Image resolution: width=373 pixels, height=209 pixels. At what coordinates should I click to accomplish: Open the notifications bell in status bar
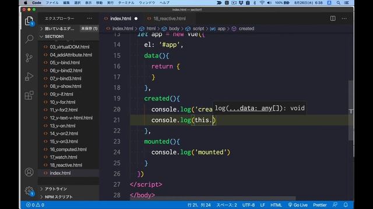point(346,205)
